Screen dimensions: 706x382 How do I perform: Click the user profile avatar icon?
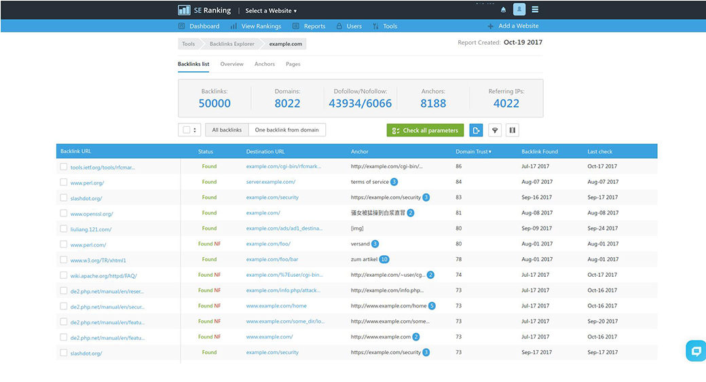(x=519, y=9)
